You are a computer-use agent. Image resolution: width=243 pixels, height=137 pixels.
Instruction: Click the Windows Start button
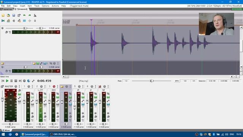pyautogui.click(x=3, y=134)
